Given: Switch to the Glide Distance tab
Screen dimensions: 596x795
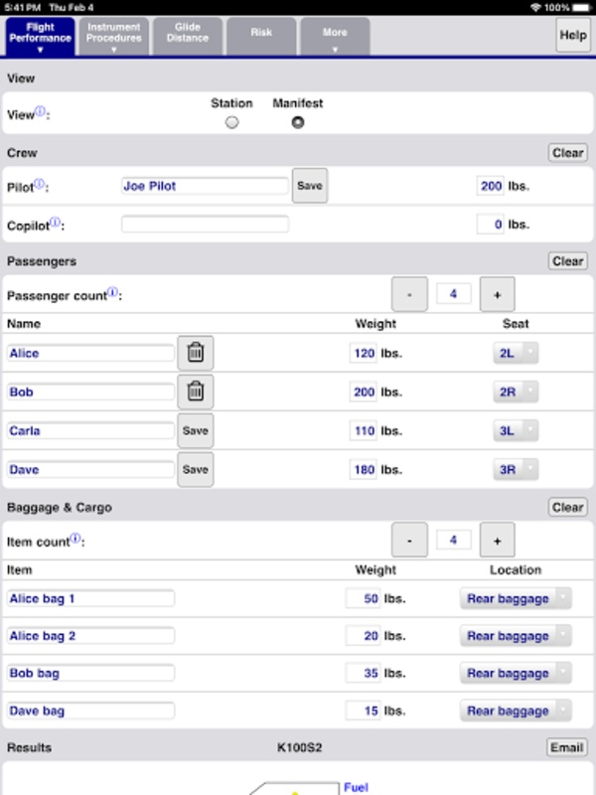Looking at the screenshot, I should click(187, 36).
